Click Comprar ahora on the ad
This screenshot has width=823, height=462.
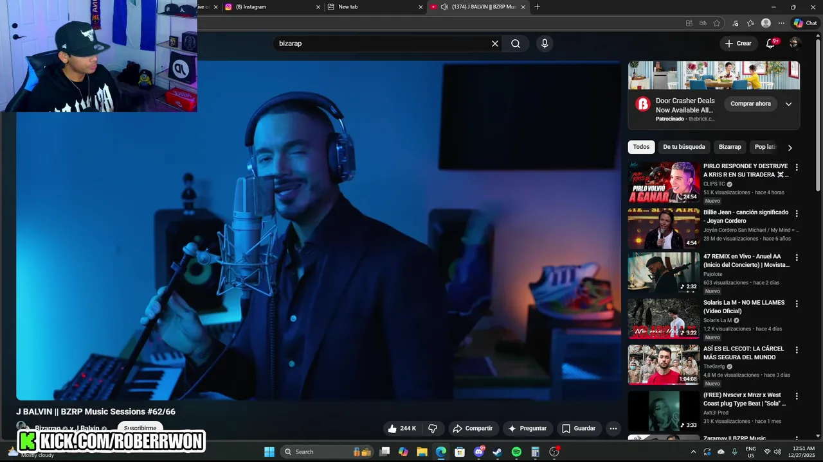point(750,104)
